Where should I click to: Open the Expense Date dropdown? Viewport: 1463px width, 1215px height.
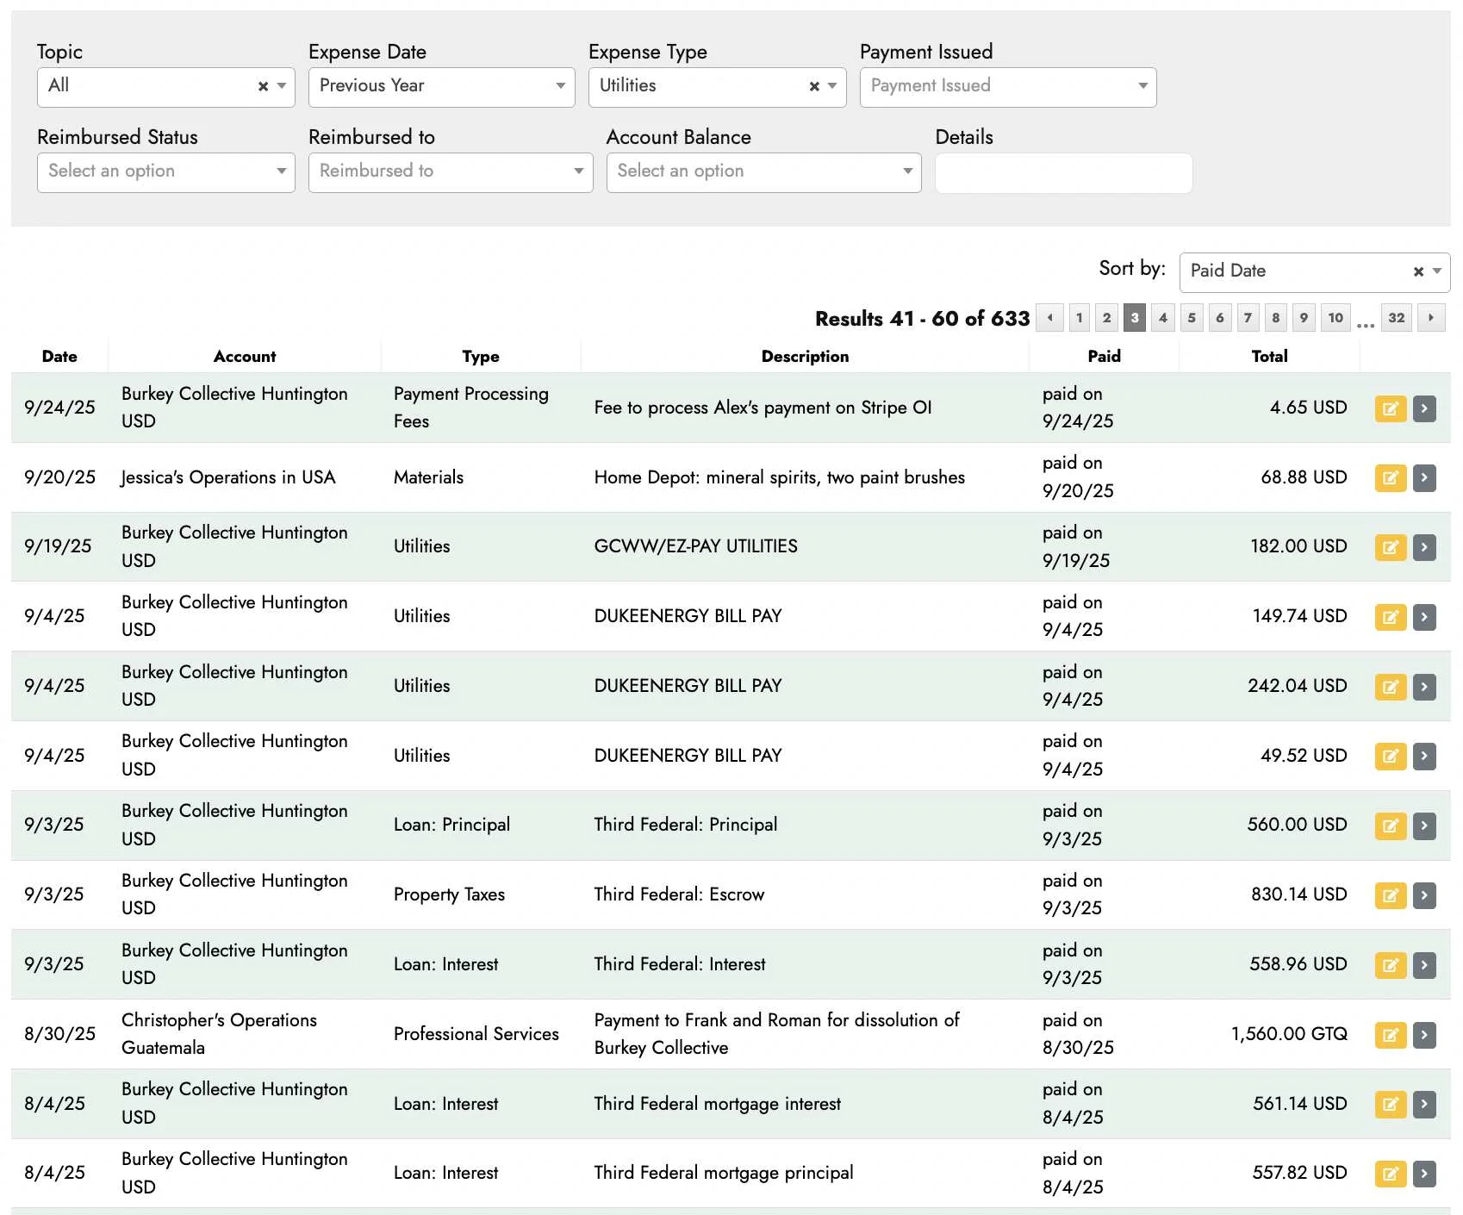(x=441, y=87)
